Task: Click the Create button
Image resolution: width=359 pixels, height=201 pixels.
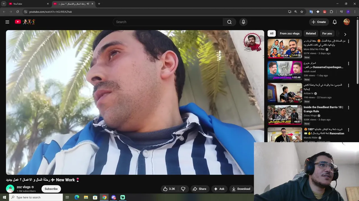Action: tap(319, 22)
